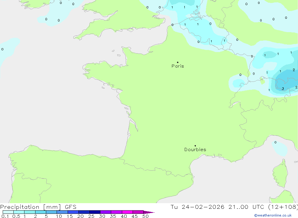Click the Dourbies location label
This screenshot has height=218, width=298.
click(195, 150)
